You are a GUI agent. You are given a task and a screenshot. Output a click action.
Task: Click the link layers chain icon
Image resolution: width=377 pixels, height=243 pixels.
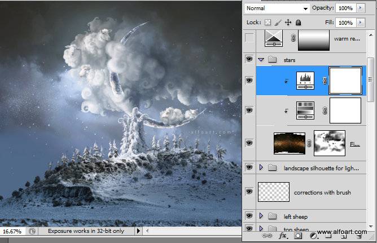[267, 236]
